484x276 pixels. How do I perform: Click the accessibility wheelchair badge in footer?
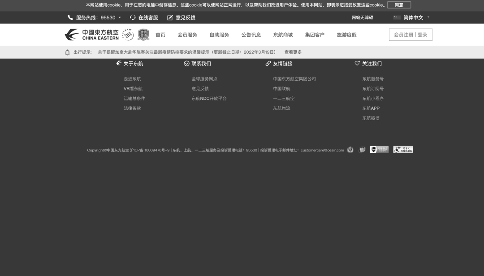click(x=403, y=150)
